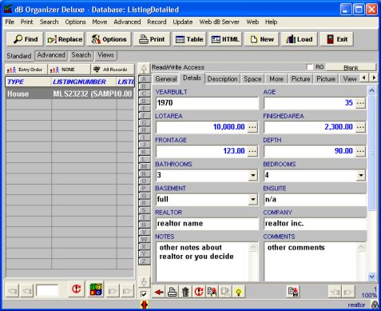
Task: Click the Blank button
Action: point(351,67)
